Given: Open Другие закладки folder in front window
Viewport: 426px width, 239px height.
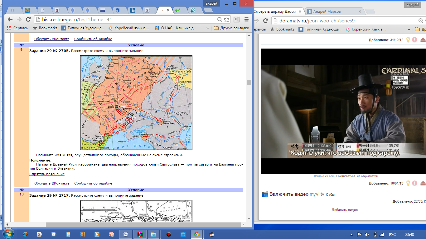Looking at the screenshot, I should 231,28.
